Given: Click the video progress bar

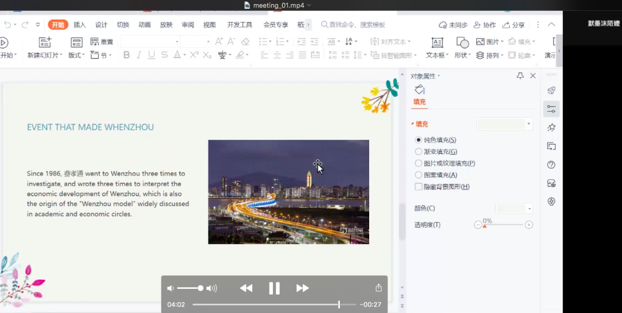Looking at the screenshot, I should coord(274,304).
